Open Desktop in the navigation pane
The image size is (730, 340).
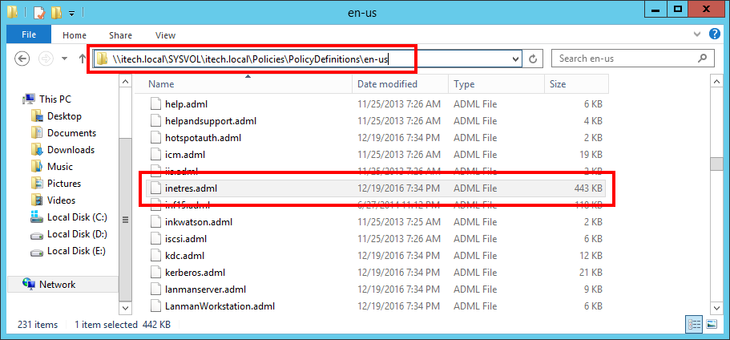(x=64, y=116)
